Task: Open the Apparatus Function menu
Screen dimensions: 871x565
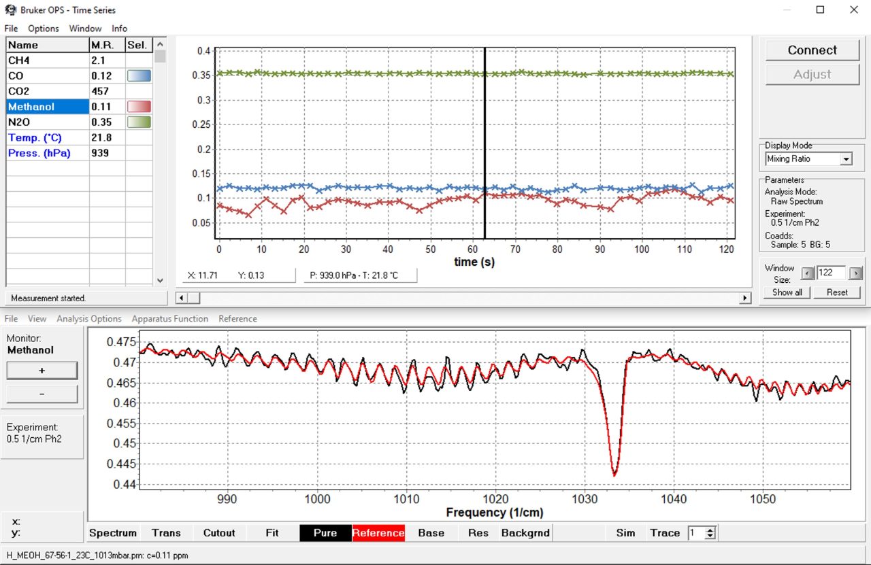Action: click(169, 318)
